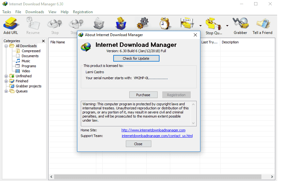The height and width of the screenshot is (181, 302).
Task: Select the All Downloads folder
Action: pos(26,46)
